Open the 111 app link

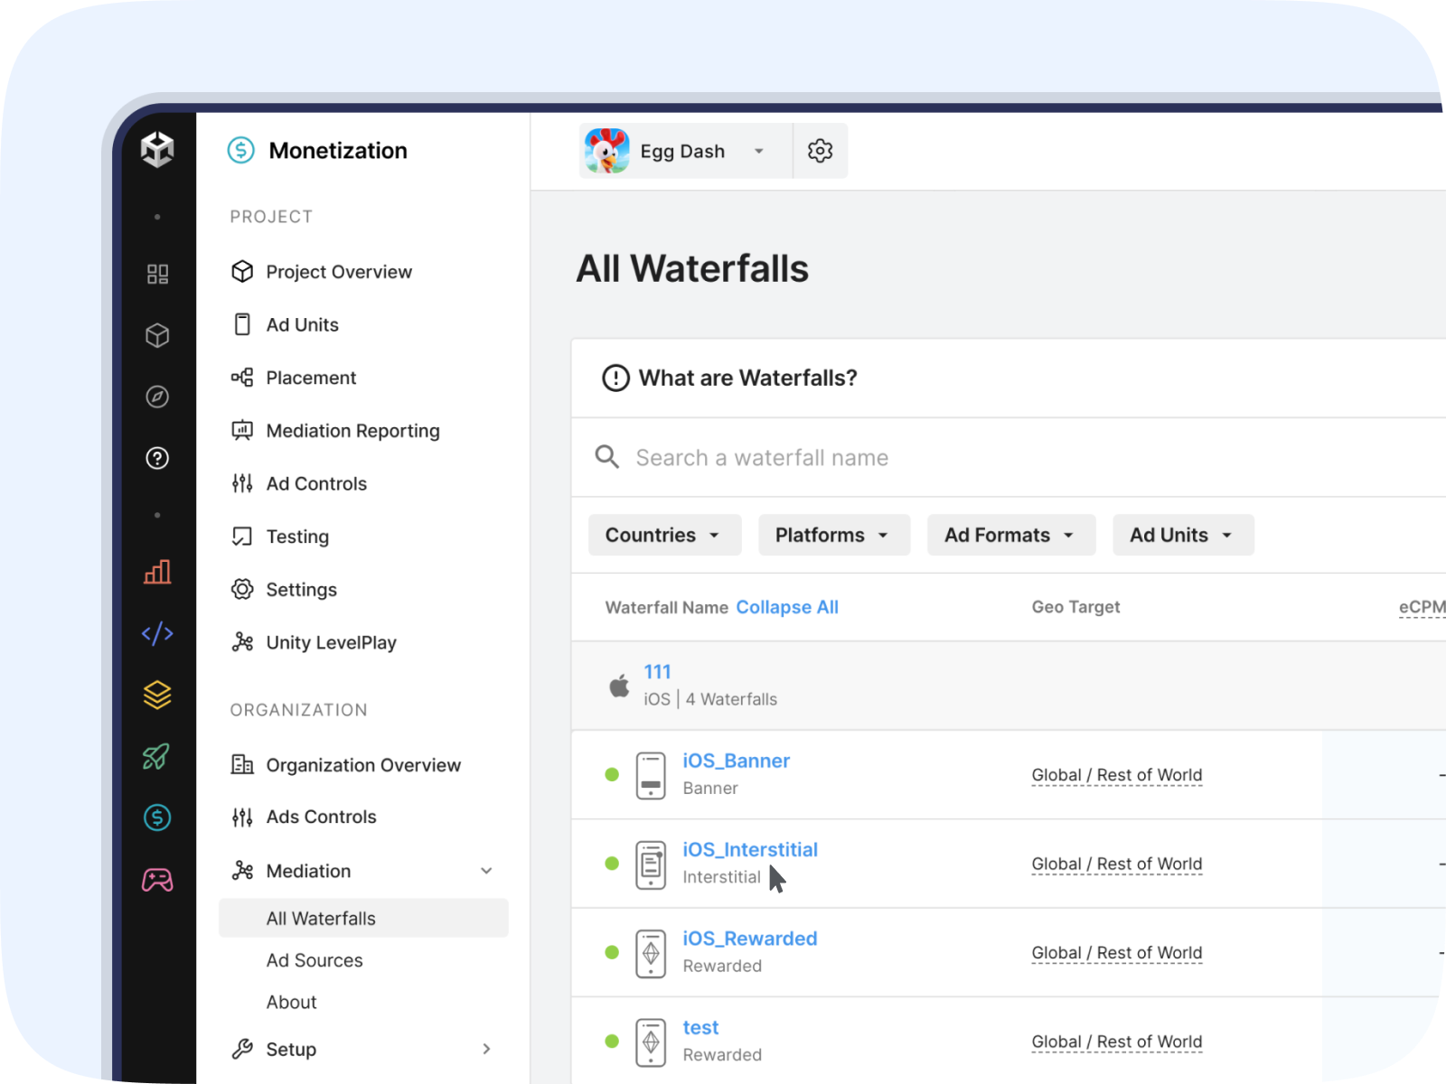click(x=657, y=671)
